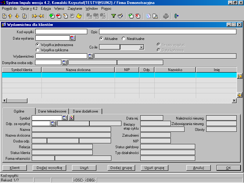This screenshot has width=244, height=183.
Task: Click yellow right-arrow button beside client table
Action: click(x=240, y=95)
